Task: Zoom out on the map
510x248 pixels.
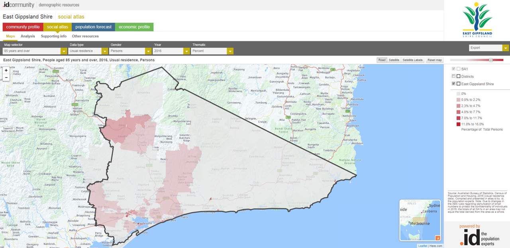Action: click(6, 78)
